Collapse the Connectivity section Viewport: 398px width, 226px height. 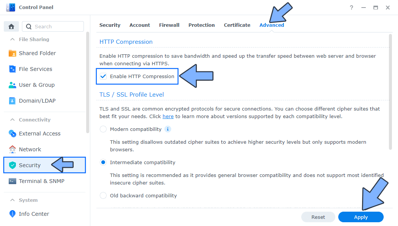coord(33,119)
